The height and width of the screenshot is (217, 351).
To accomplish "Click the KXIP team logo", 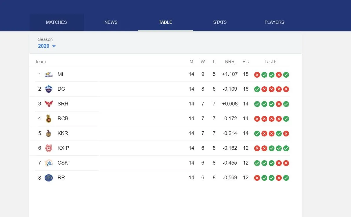I will (49, 148).
